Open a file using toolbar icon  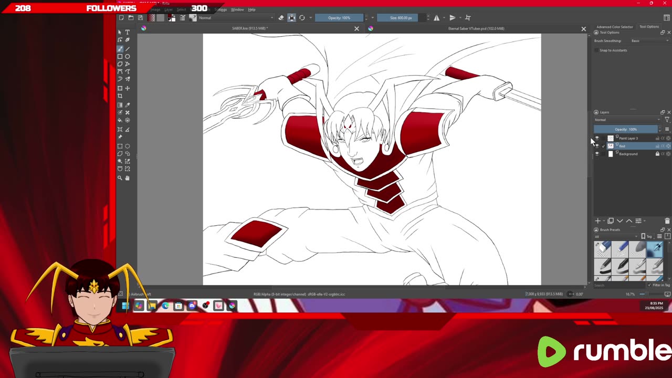(131, 18)
